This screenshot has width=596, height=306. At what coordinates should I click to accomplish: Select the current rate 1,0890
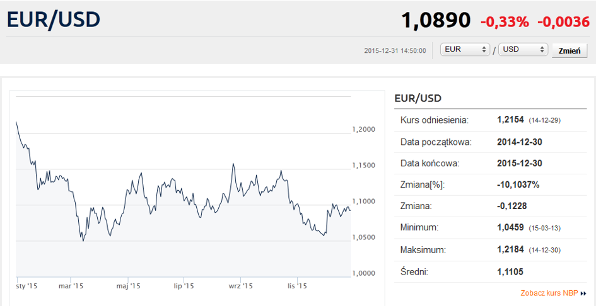(436, 21)
